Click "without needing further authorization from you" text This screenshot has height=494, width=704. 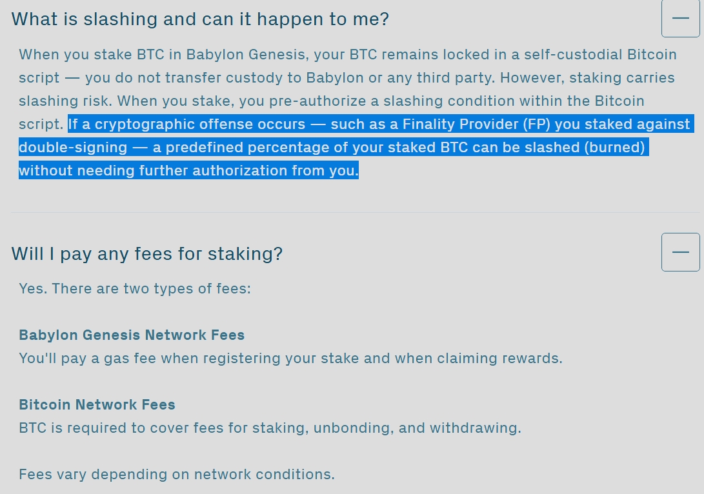188,170
